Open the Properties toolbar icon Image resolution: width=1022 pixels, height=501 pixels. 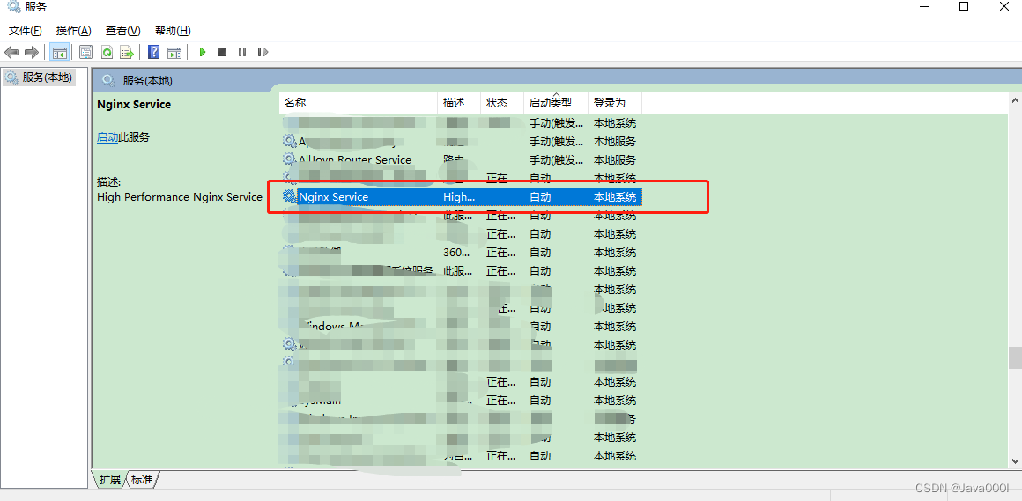point(85,52)
